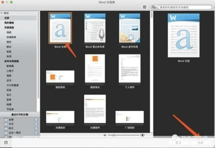Open the 杂项 category
The width and height of the screenshot is (215, 148).
9,56
